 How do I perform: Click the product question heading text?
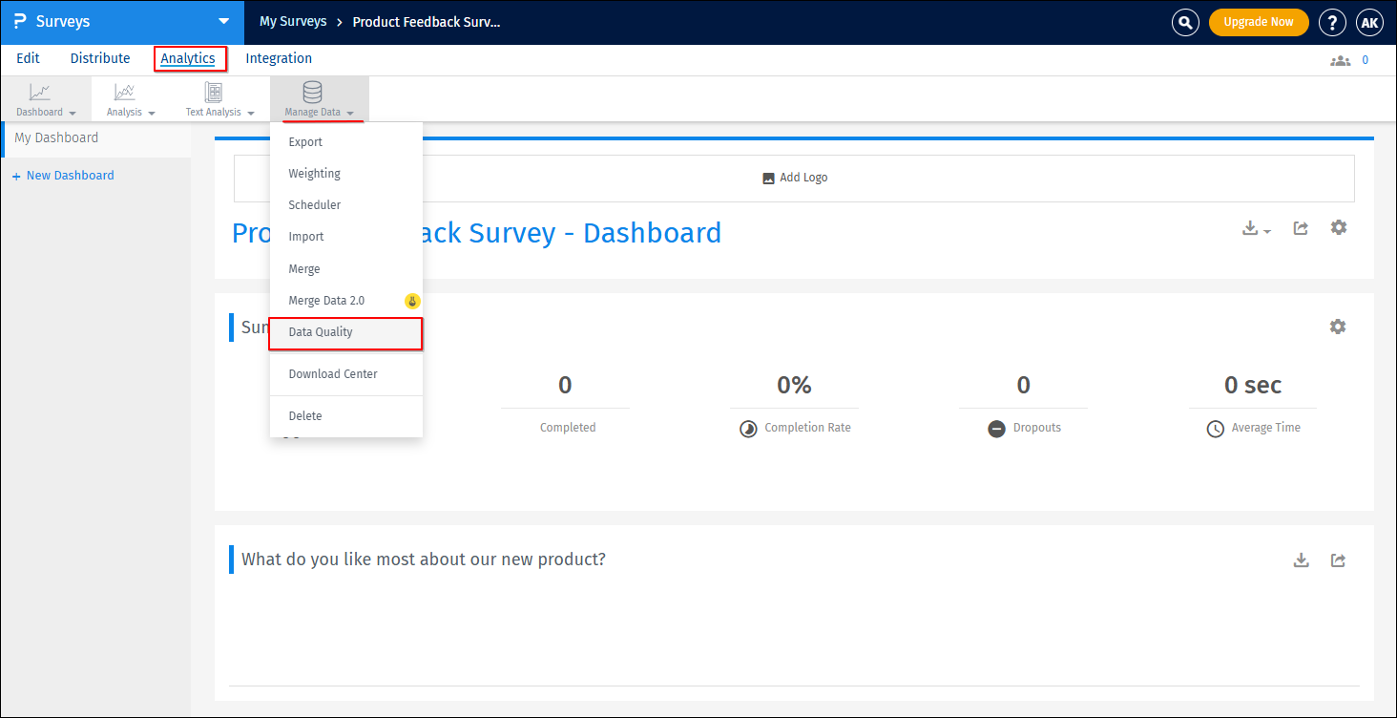pos(424,560)
